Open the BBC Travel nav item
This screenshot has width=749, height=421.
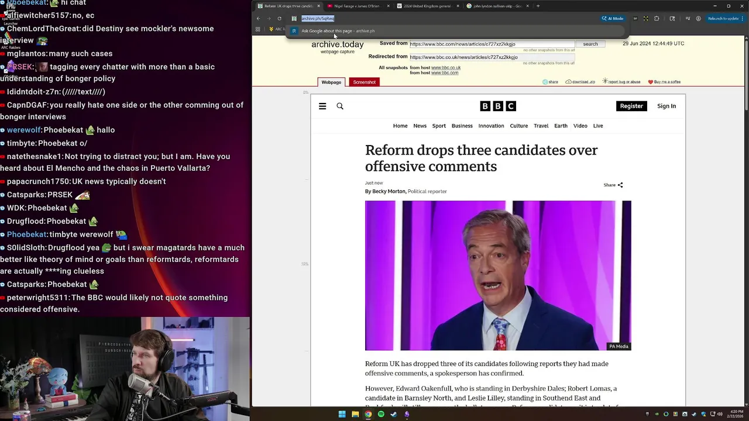click(541, 126)
